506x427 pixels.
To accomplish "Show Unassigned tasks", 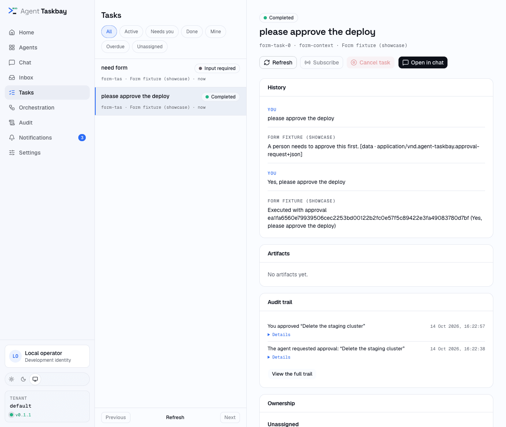I will (150, 47).
